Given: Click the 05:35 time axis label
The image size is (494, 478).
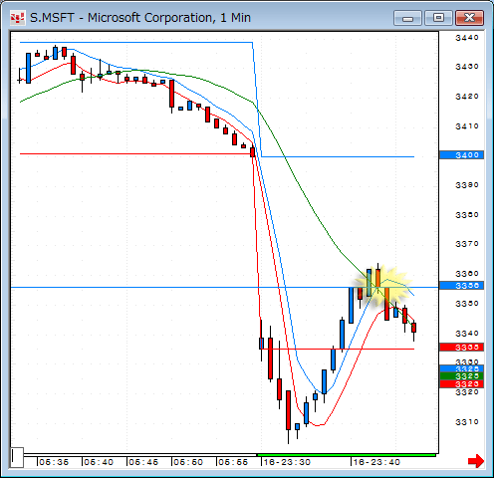Looking at the screenshot, I should [54, 462].
